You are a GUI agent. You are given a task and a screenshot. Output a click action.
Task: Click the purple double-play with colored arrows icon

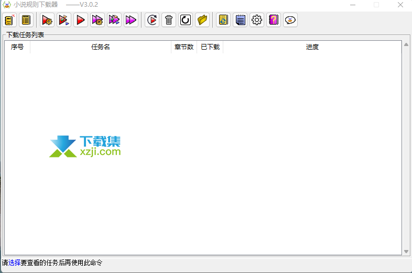click(114, 20)
